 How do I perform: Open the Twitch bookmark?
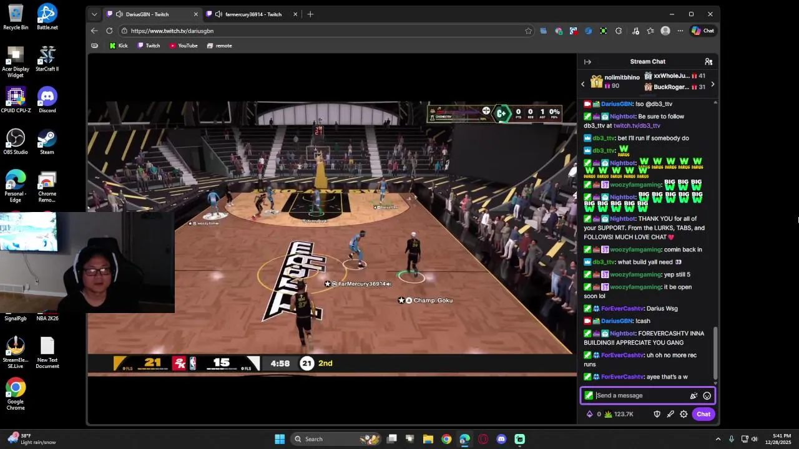tap(149, 46)
